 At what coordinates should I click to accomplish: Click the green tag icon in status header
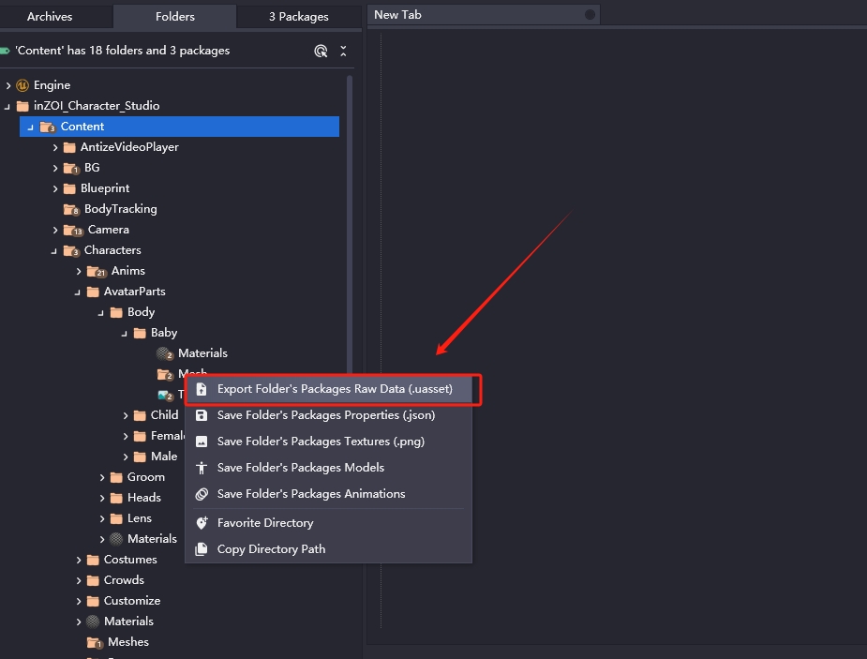point(5,51)
